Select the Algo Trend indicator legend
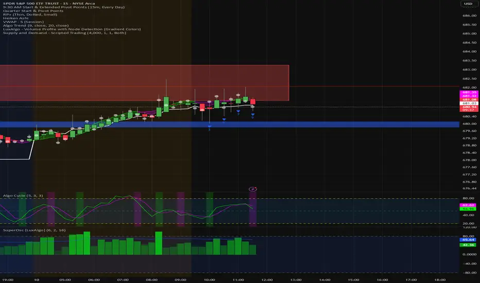480x283 pixels. point(36,25)
